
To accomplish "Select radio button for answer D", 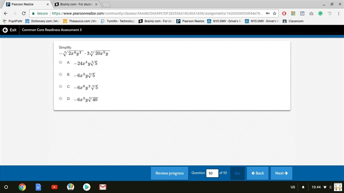I will point(61,99).
